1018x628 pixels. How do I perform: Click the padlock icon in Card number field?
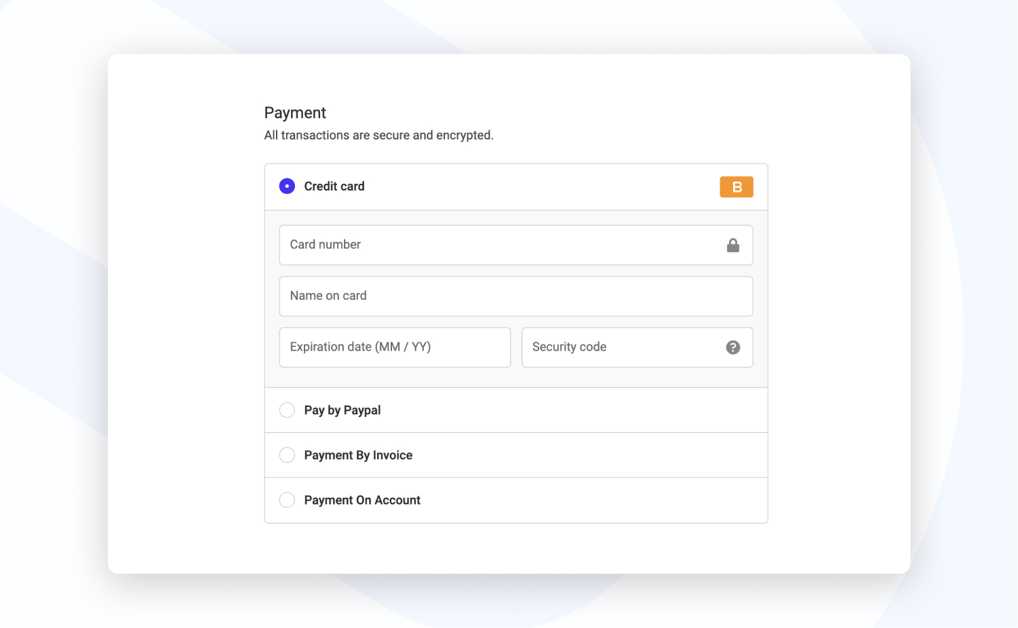pos(732,245)
